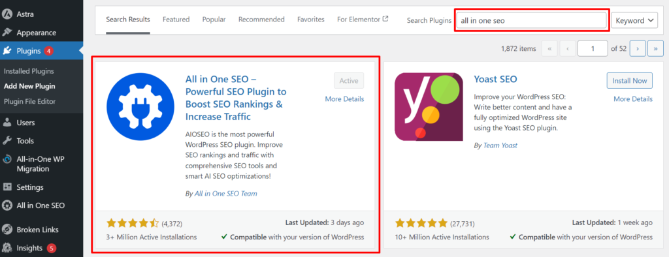Open the Yoast SEO title link
669x257 pixels.
pos(495,80)
